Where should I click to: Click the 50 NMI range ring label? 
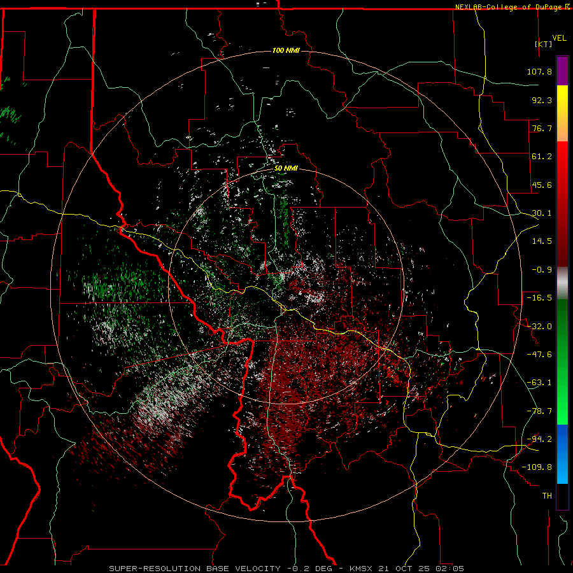tap(286, 169)
